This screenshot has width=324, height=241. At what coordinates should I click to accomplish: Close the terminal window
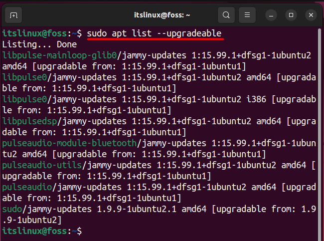click(311, 15)
